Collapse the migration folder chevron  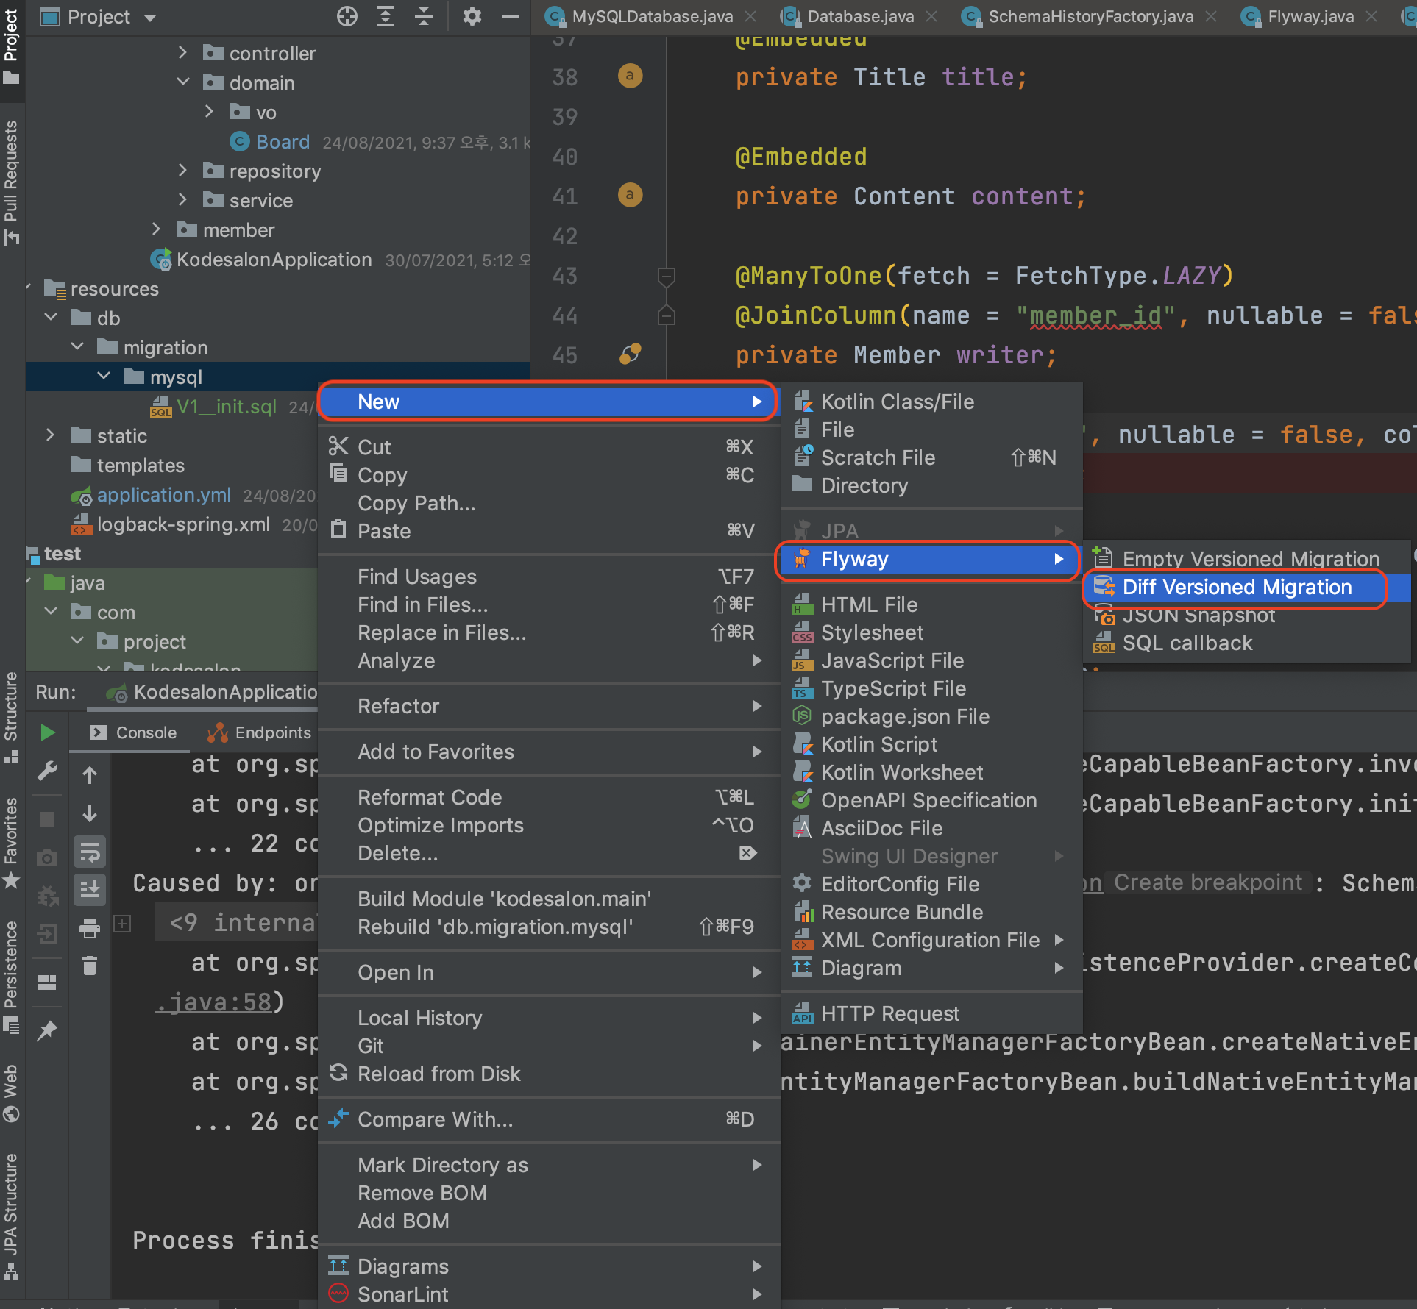tap(77, 347)
